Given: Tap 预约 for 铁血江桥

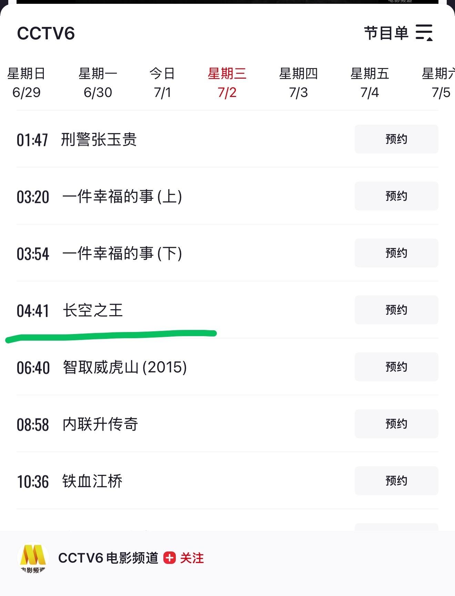Looking at the screenshot, I should click(396, 481).
